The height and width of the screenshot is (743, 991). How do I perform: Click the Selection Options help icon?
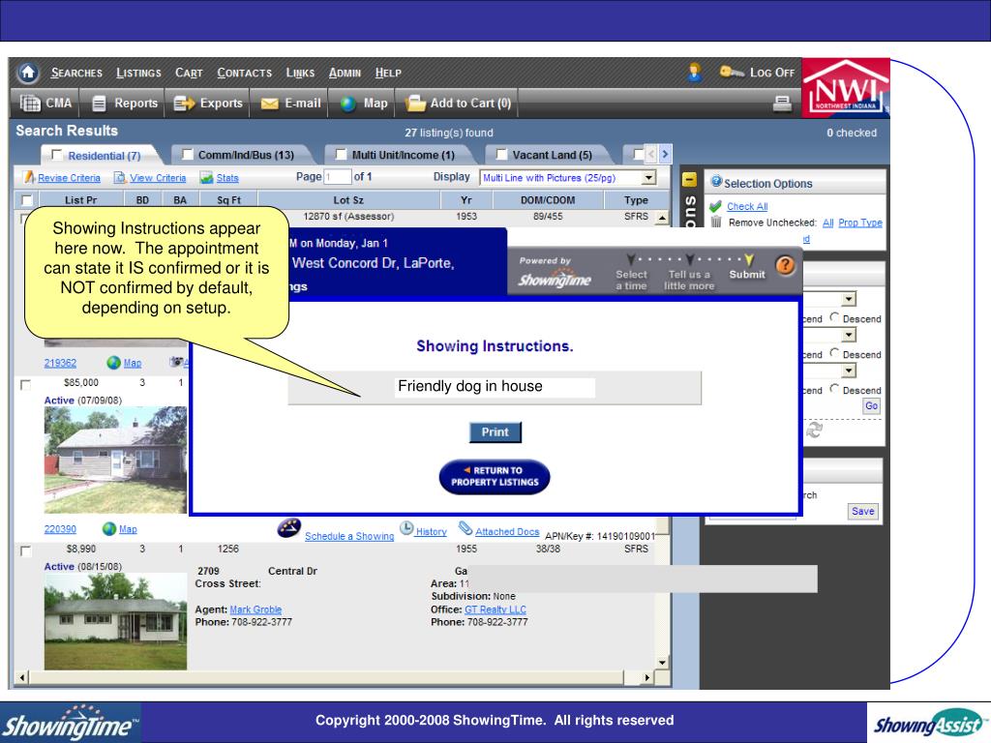click(716, 182)
